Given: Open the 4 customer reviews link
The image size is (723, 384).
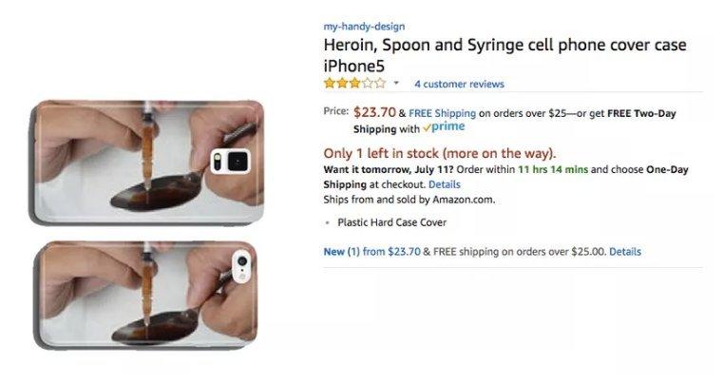Looking at the screenshot, I should click(x=459, y=84).
